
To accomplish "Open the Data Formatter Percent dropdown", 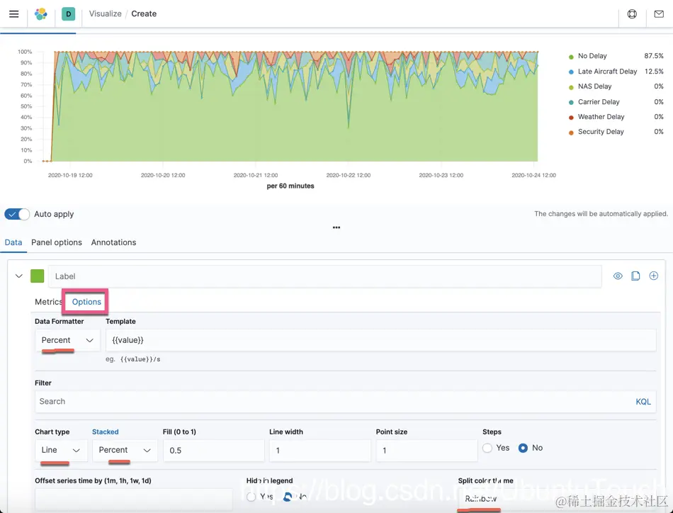I will [67, 340].
